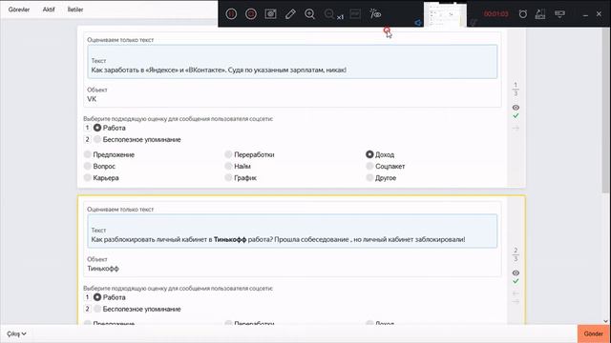Choose the Найм option in first task
This screenshot has height=343, width=611.
tap(228, 166)
